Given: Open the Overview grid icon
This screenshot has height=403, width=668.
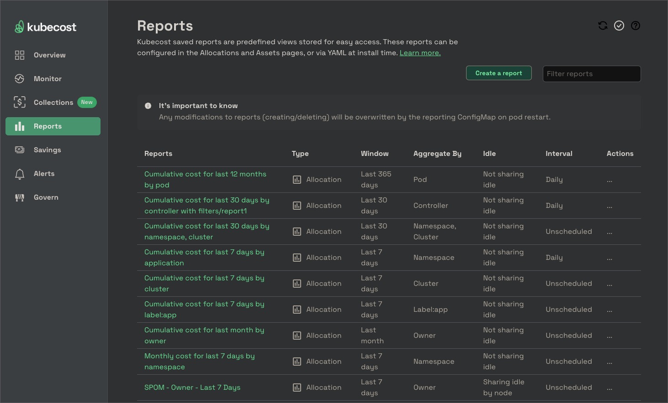Looking at the screenshot, I should click(x=20, y=55).
